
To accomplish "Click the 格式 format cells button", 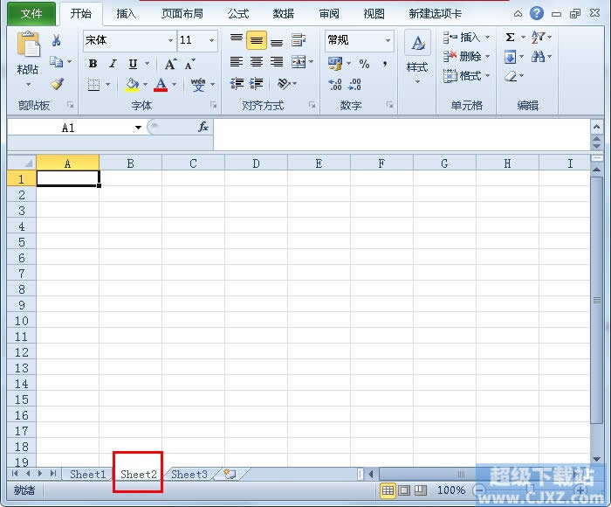I will [x=466, y=76].
